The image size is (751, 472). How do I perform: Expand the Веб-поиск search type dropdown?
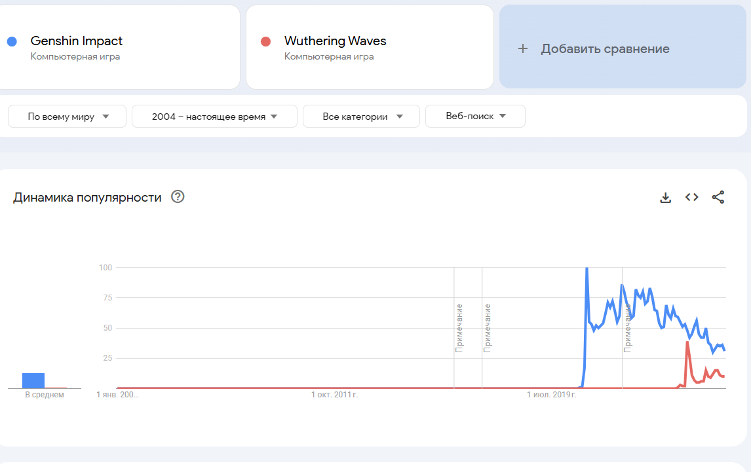click(475, 117)
